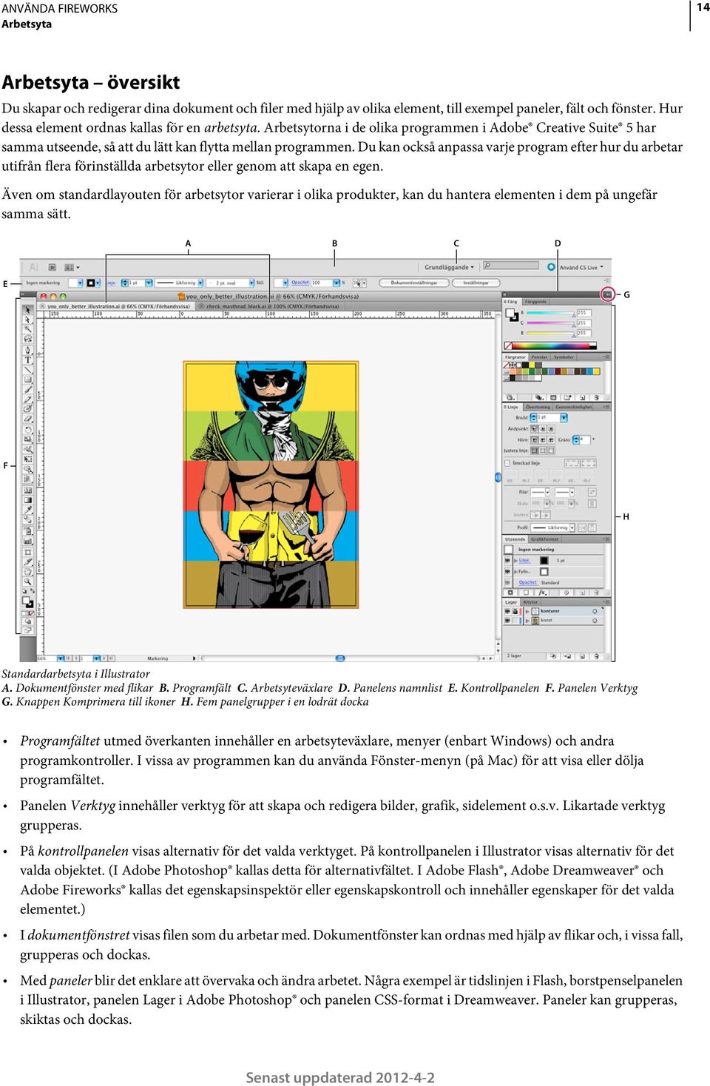The width and height of the screenshot is (710, 1086).
Task: Click first Justera linje alignment icon
Action: coord(534,450)
